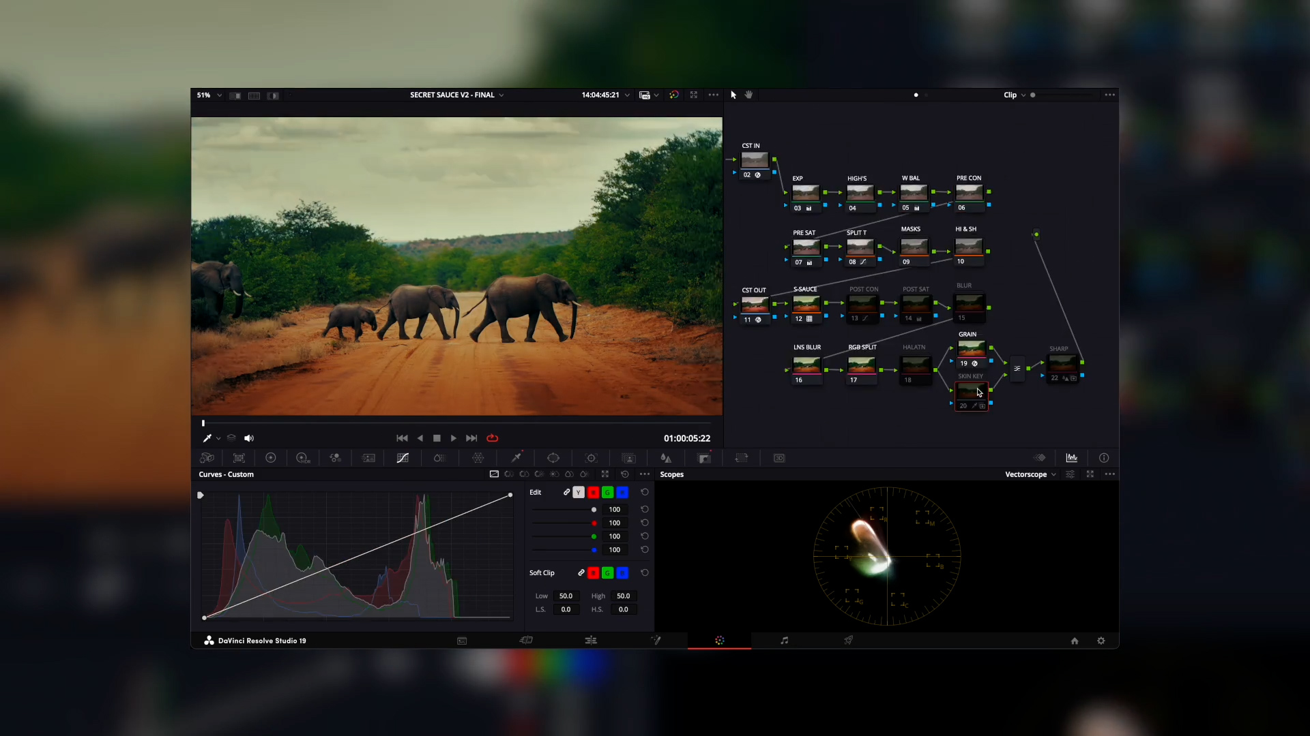
Task: Open the Tracker palette
Action: coord(592,458)
